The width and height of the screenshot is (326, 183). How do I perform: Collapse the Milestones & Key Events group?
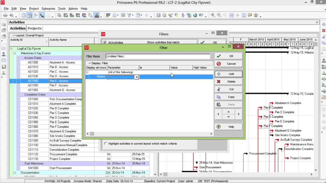(15, 53)
